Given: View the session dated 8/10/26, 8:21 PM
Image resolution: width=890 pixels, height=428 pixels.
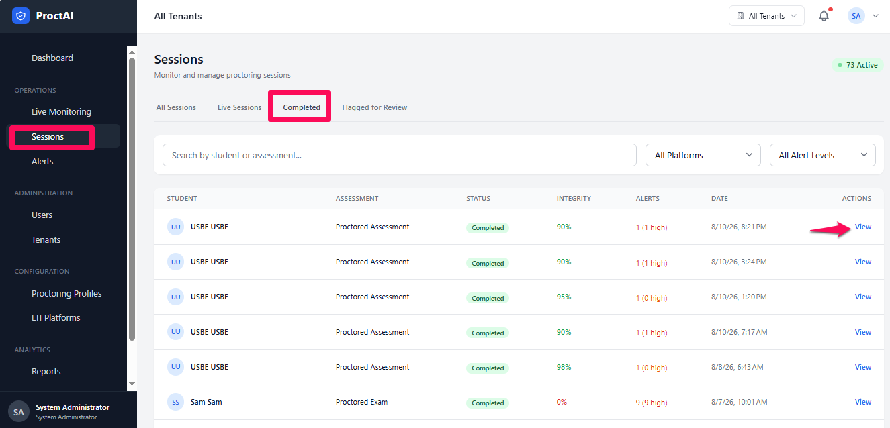Looking at the screenshot, I should [x=863, y=227].
